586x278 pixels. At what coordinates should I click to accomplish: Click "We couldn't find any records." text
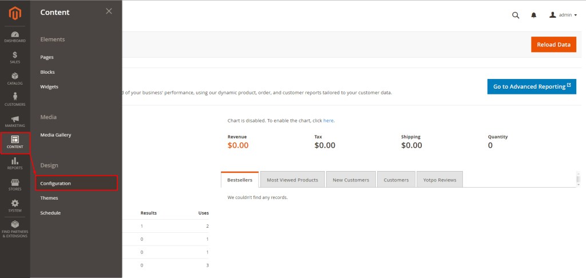coord(258,197)
